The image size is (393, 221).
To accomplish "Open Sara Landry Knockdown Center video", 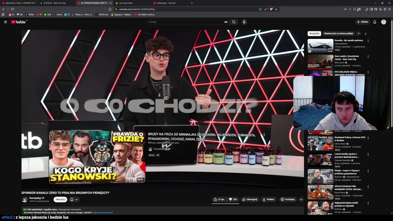I will pyautogui.click(x=320, y=62).
